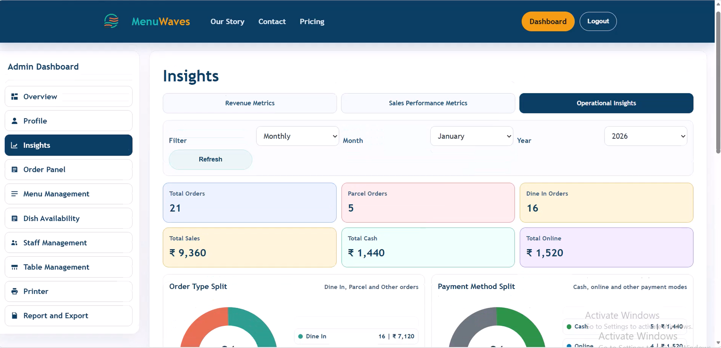
Task: Click the Overview grid icon in sidebar
Action: point(14,96)
